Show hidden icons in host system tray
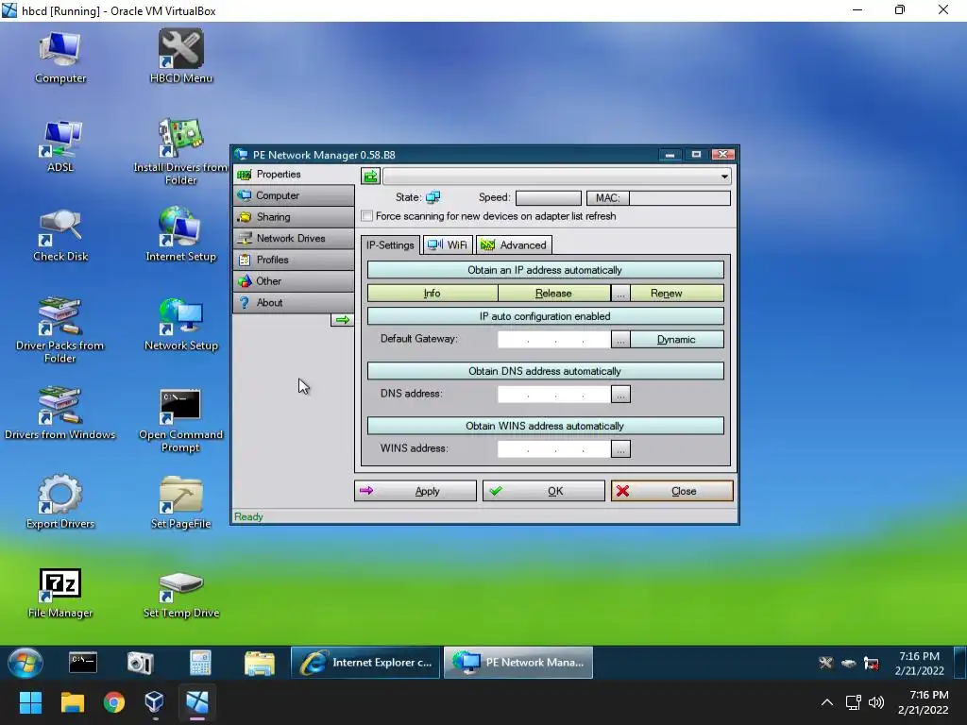This screenshot has height=725, width=967. [x=827, y=702]
